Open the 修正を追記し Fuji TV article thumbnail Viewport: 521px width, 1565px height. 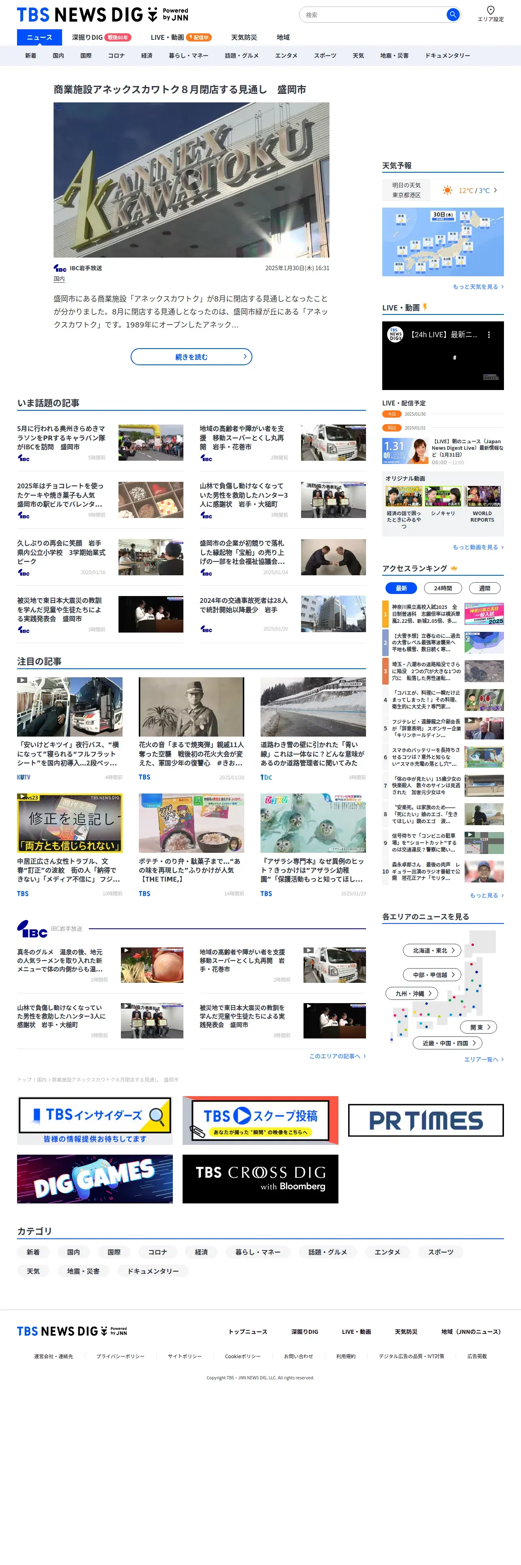(x=70, y=823)
